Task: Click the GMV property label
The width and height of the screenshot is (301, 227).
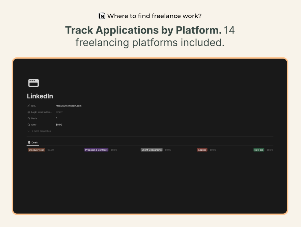Action: coord(34,125)
